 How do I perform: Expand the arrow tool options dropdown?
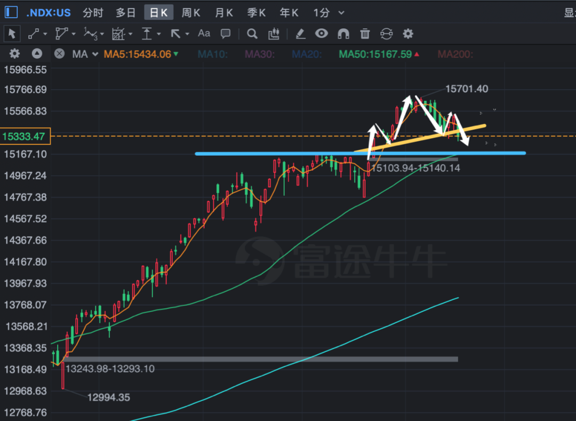pyautogui.click(x=187, y=34)
